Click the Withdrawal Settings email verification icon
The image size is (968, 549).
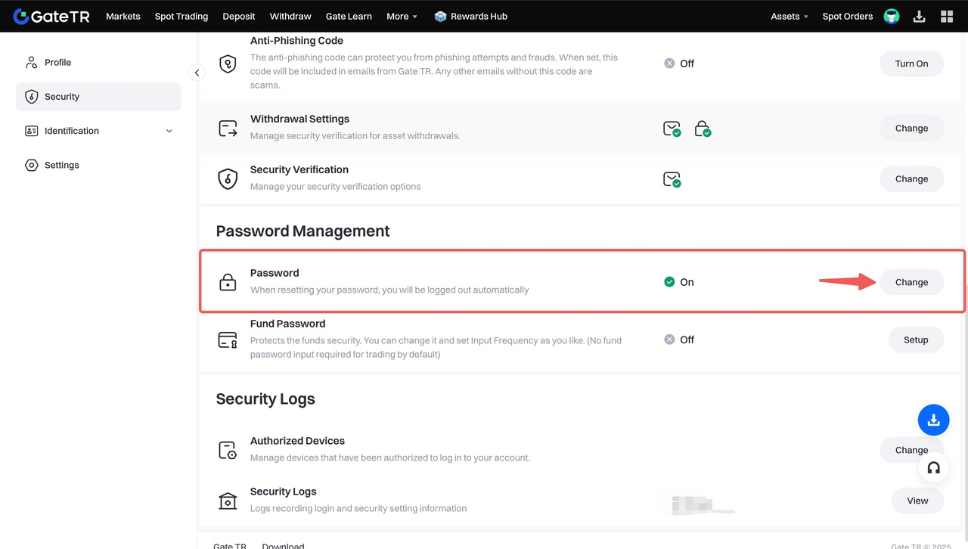pos(672,129)
